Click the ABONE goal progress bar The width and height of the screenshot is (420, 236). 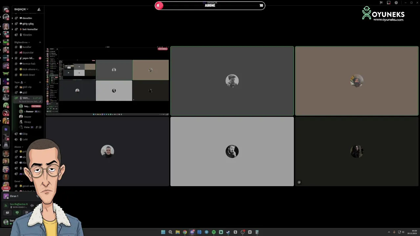(210, 5)
